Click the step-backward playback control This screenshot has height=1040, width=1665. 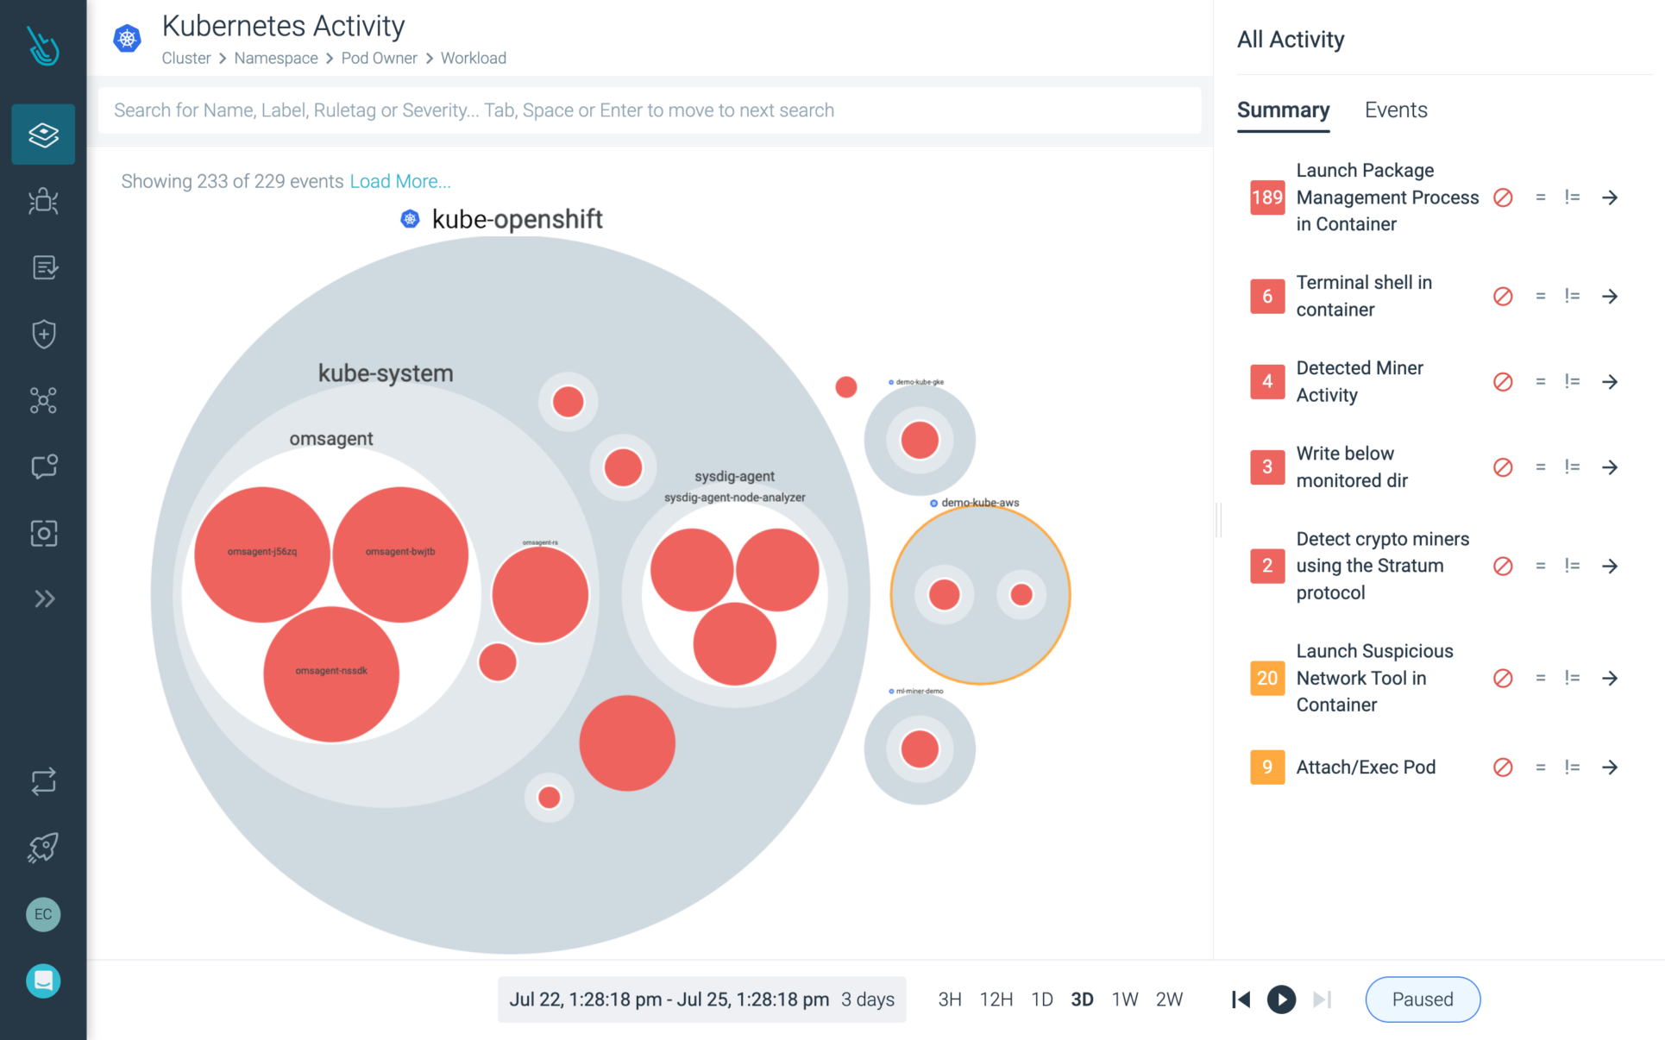click(1241, 999)
